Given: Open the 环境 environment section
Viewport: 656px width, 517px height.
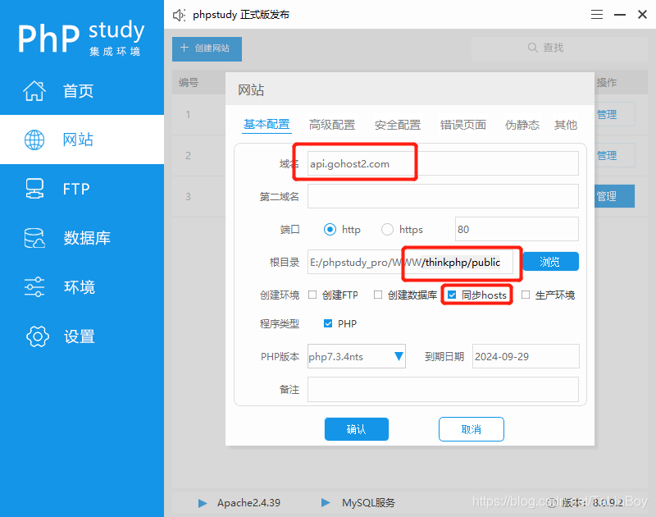Looking at the screenshot, I should [x=81, y=287].
